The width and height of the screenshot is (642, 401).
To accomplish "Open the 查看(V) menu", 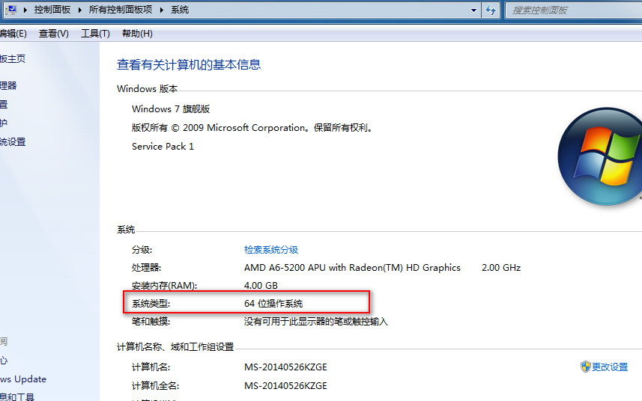I will coord(54,34).
